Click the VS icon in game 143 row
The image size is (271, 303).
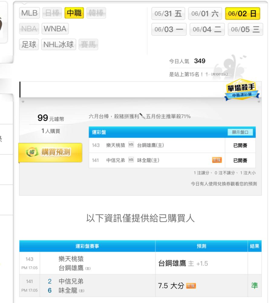[x=131, y=145]
